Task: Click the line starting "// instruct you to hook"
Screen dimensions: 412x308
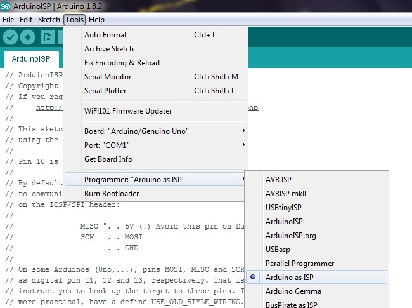Action: (125, 291)
